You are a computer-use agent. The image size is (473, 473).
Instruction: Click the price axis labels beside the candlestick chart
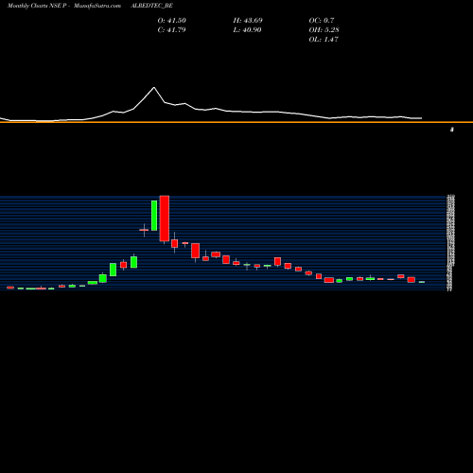click(x=450, y=243)
